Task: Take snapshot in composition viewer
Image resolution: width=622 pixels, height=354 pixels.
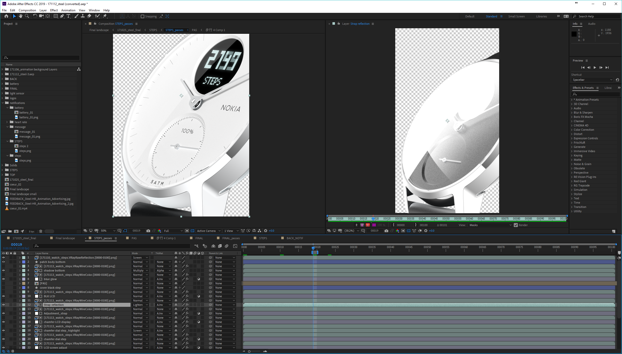Action: (x=148, y=231)
